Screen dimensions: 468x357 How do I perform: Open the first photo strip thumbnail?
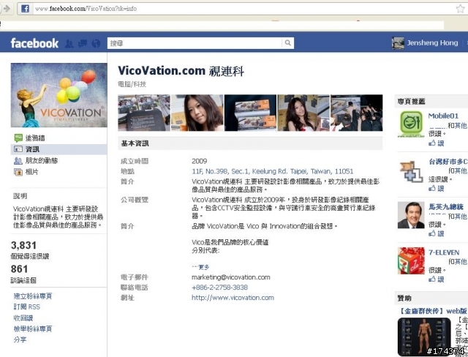click(144, 113)
